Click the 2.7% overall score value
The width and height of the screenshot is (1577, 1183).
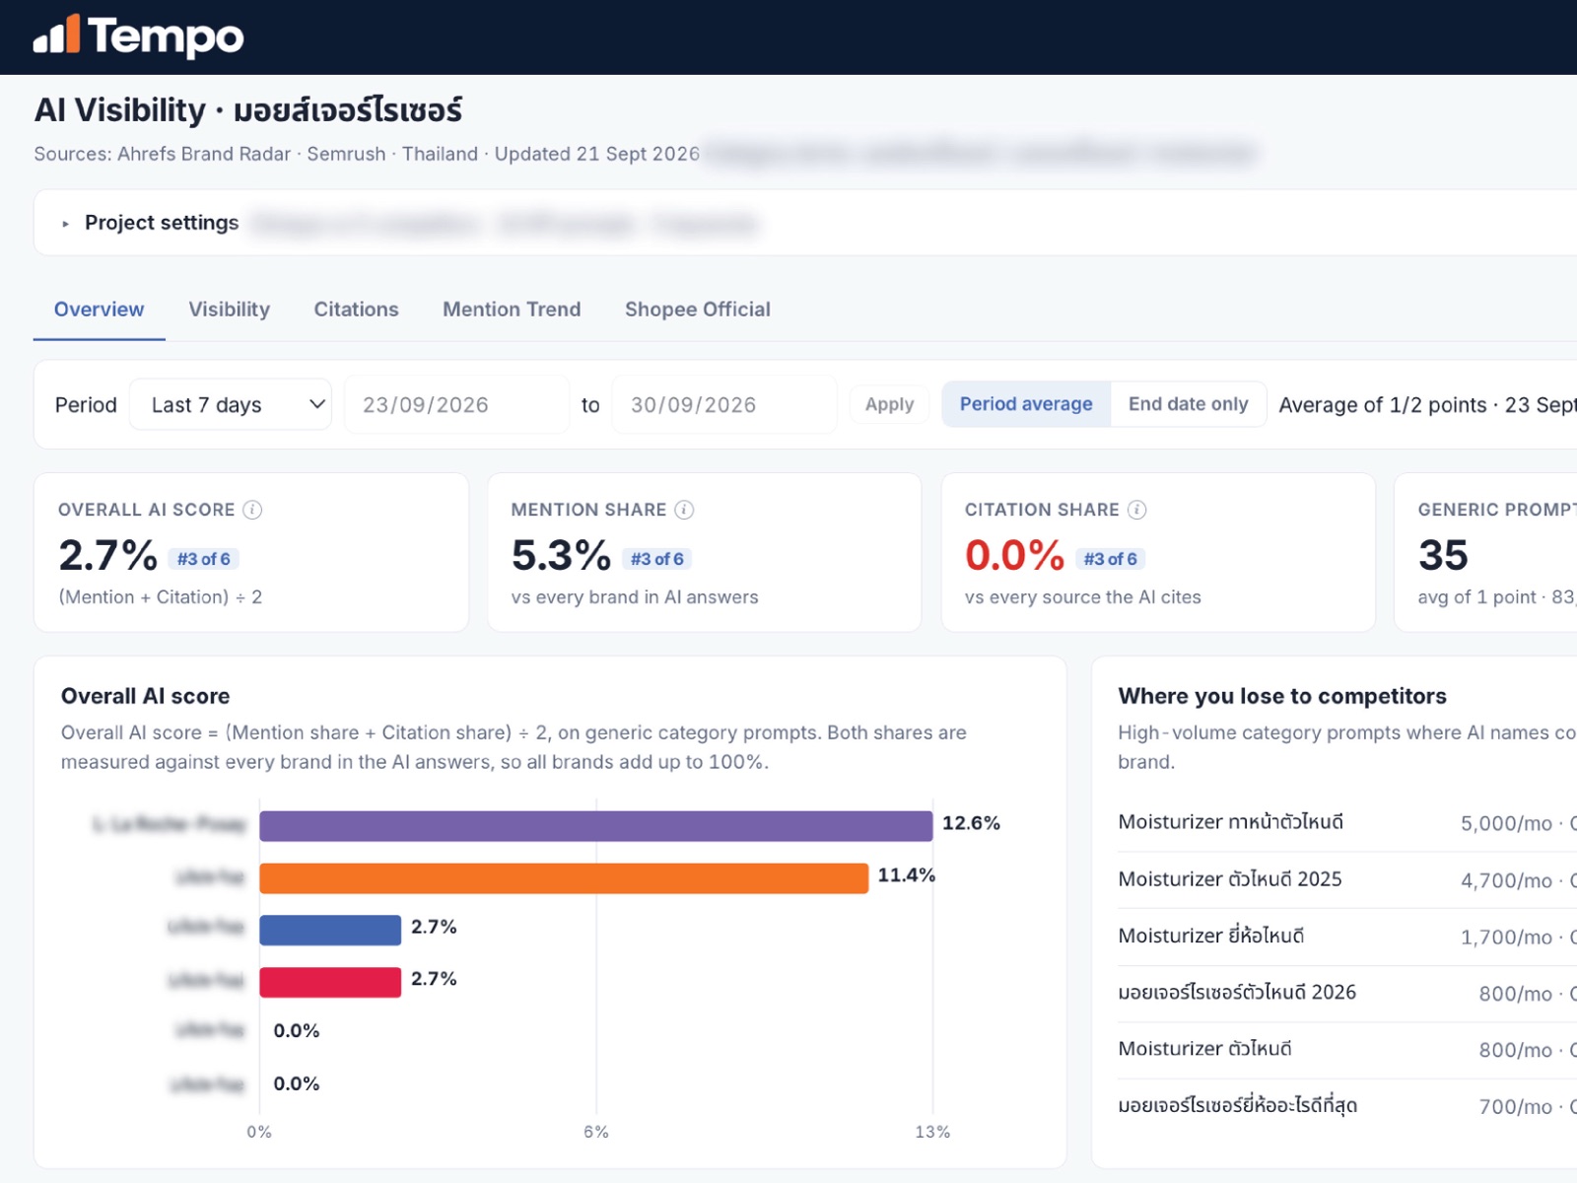tap(108, 555)
